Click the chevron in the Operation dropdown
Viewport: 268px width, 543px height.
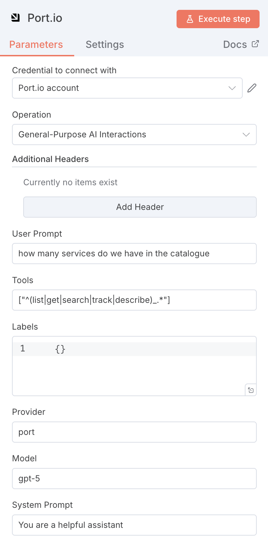coord(246,135)
